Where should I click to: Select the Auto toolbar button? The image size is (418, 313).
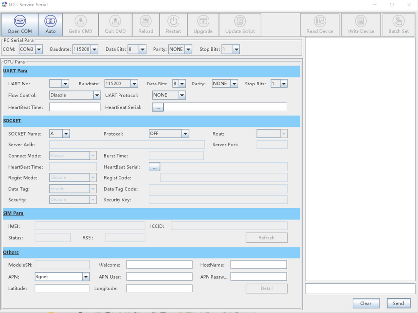point(50,22)
